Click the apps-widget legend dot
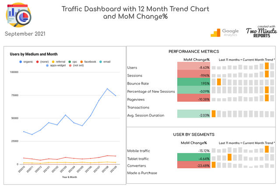 [47, 66]
